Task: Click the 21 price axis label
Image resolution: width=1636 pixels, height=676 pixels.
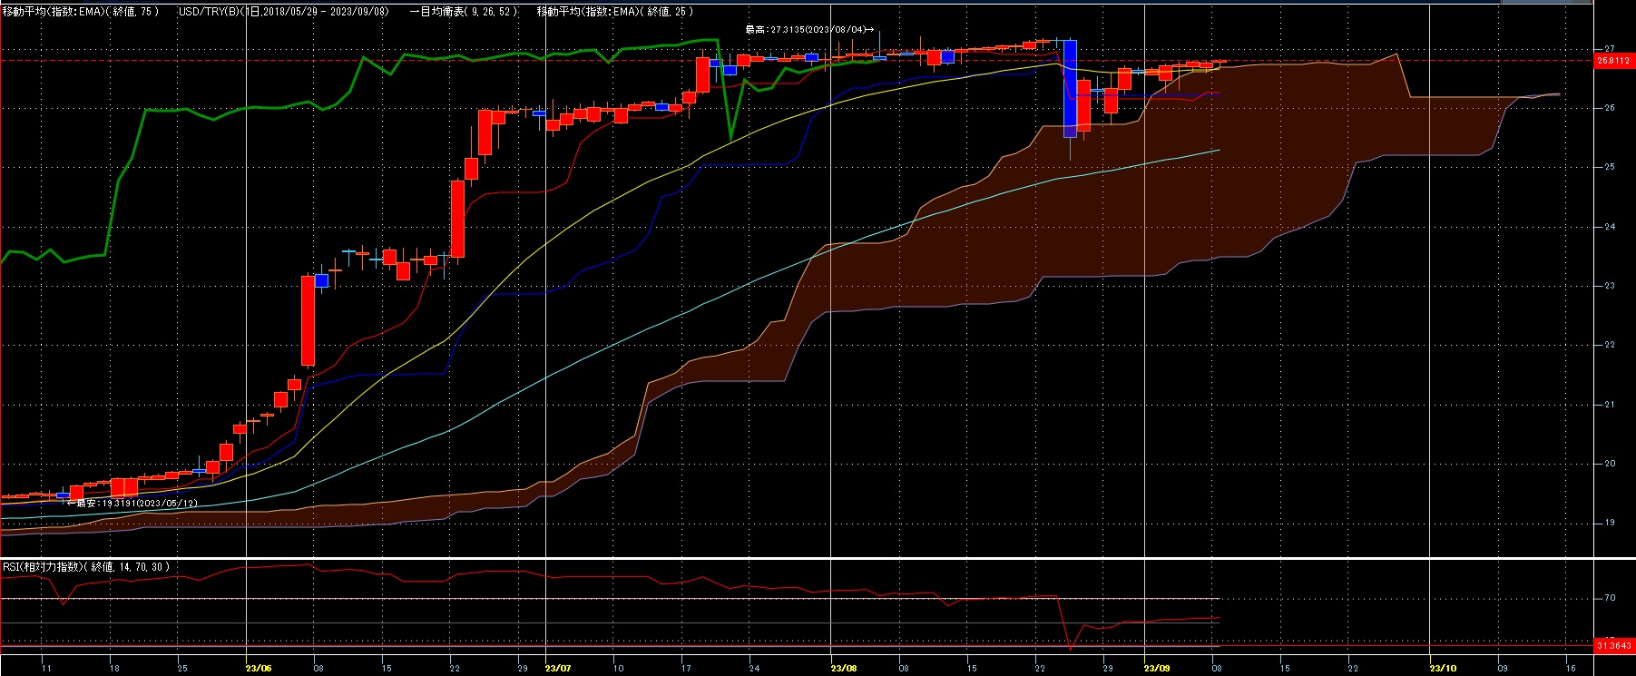Action: coord(1609,405)
